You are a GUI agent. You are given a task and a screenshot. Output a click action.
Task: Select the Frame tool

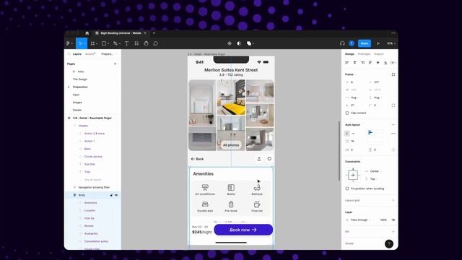coord(92,43)
